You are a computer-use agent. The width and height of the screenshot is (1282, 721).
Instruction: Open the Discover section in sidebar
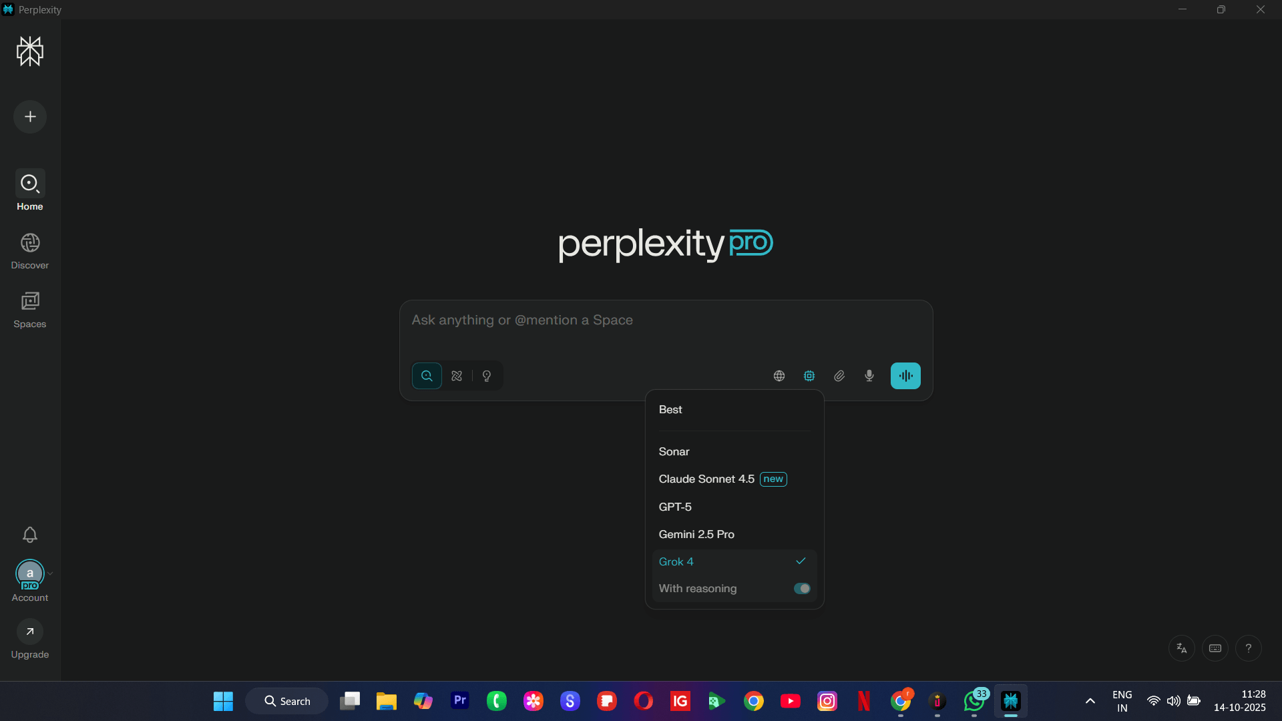(x=30, y=251)
